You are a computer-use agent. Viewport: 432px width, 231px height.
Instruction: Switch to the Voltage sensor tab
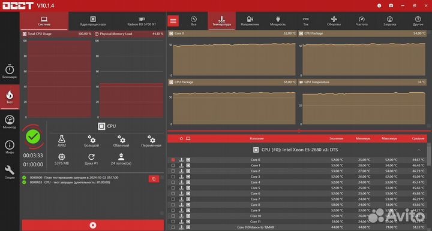click(250, 21)
